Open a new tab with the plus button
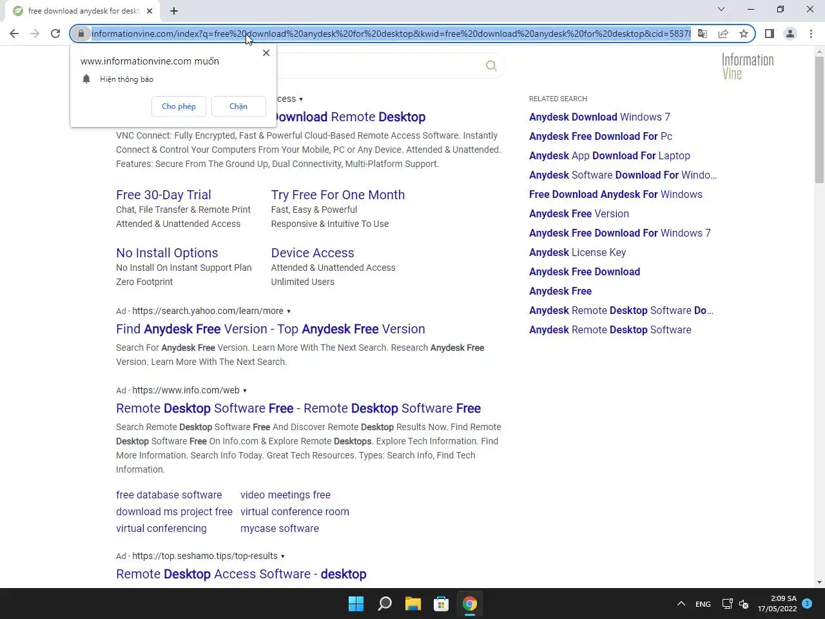The height and width of the screenshot is (619, 825). click(174, 10)
